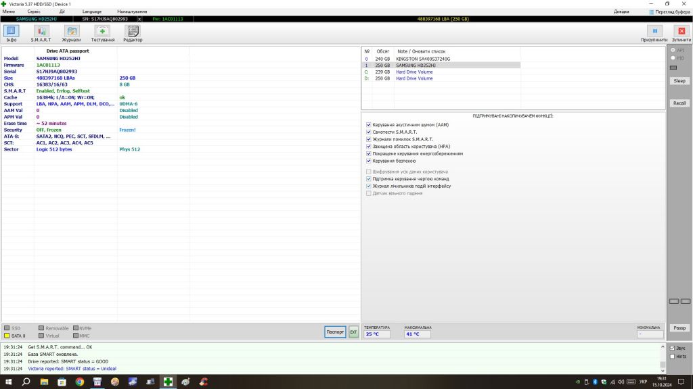The image size is (693, 389).
Task: Click the Sleep button
Action: coord(679,81)
